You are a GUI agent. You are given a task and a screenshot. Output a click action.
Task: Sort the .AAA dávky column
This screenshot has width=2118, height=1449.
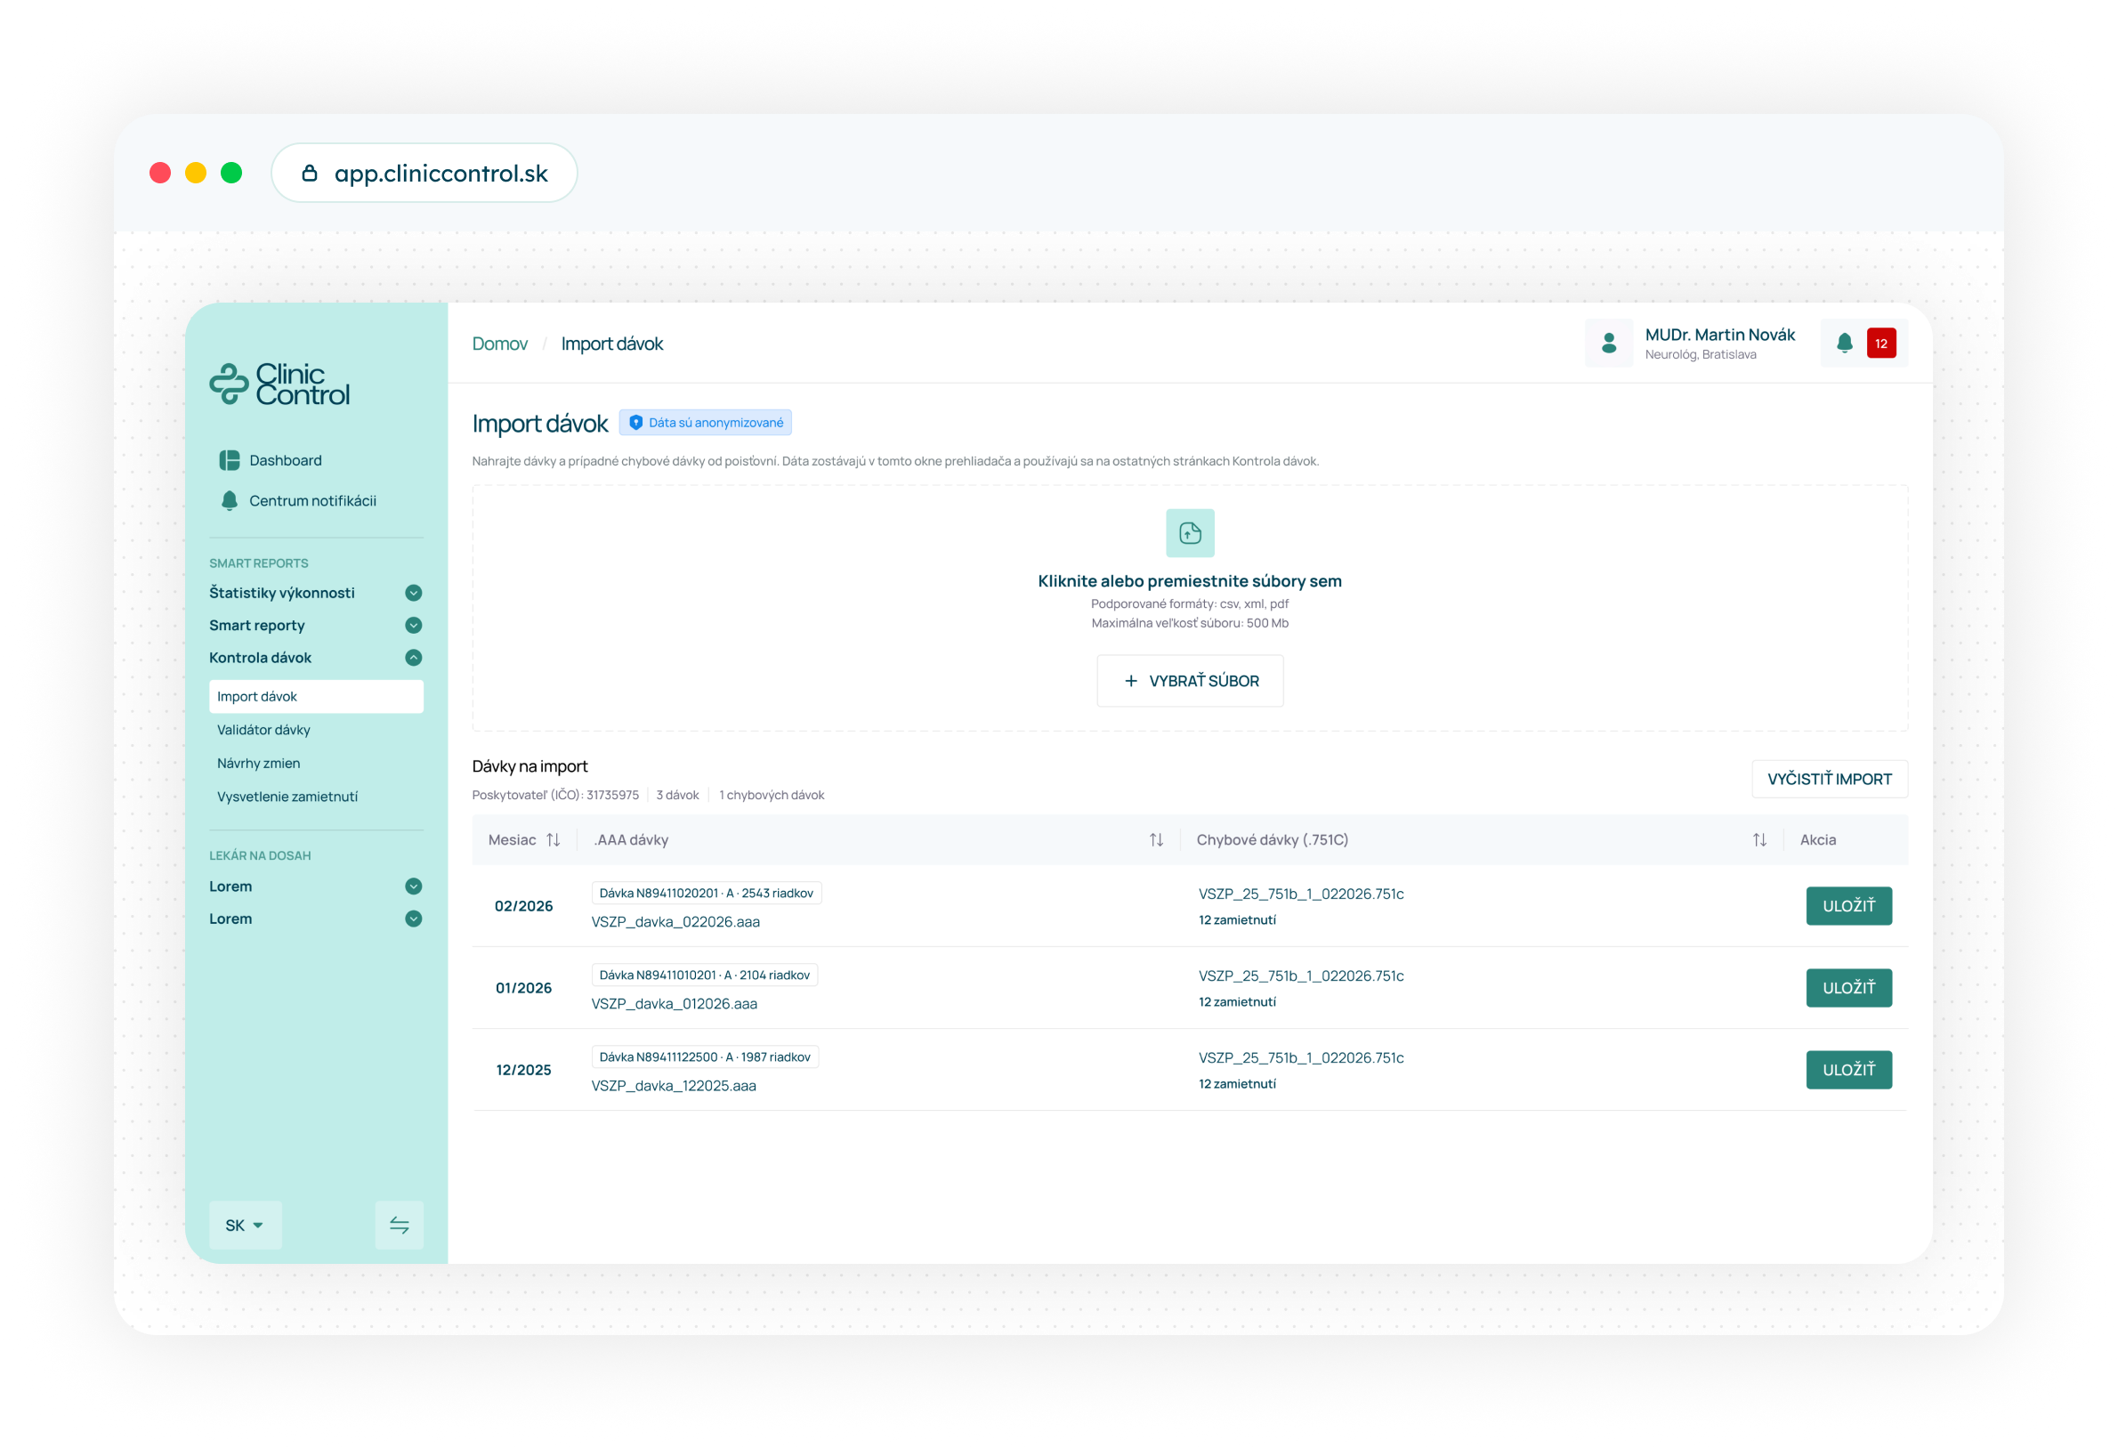point(1156,840)
